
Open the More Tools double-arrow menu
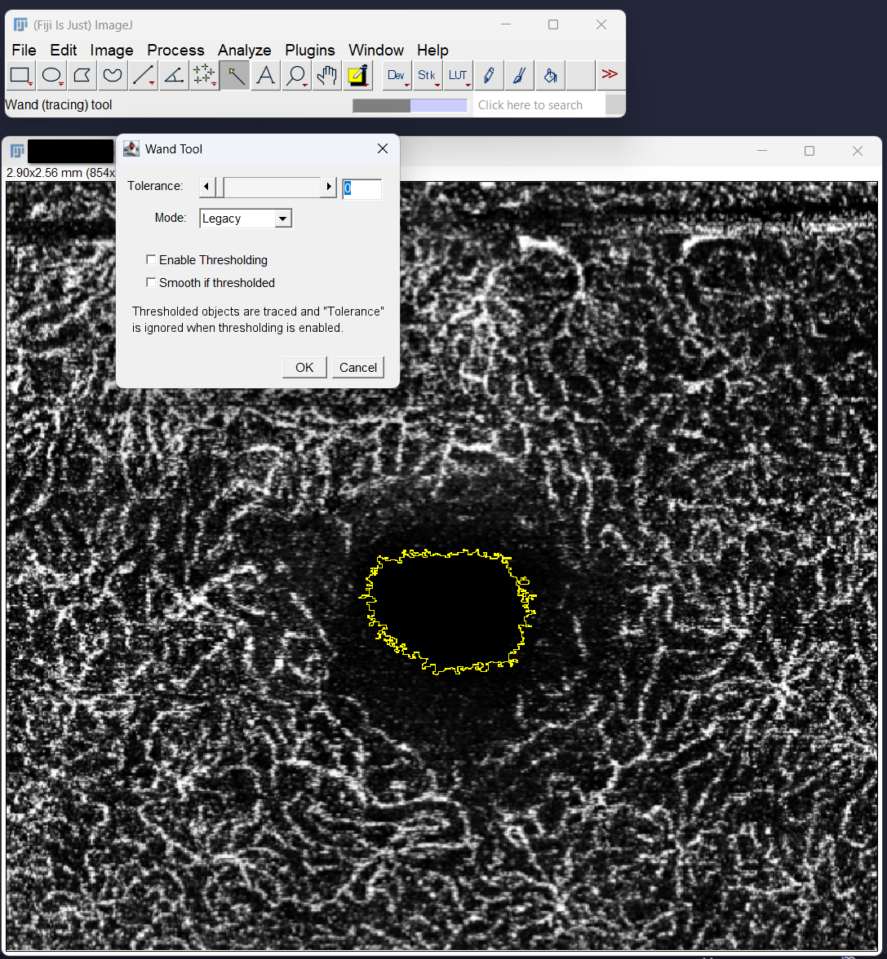coord(610,75)
